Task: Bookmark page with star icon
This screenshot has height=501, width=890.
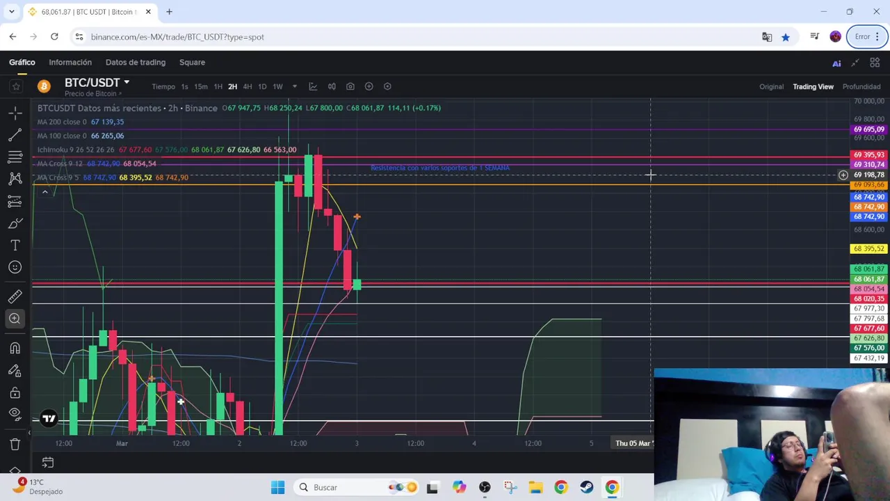Action: pos(786,37)
